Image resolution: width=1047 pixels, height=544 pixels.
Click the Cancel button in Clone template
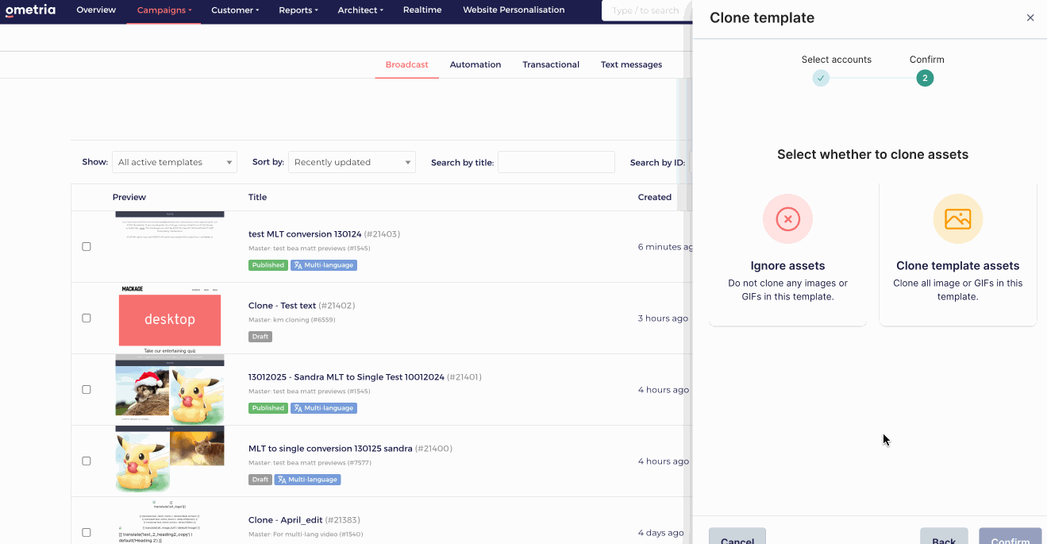pos(737,538)
